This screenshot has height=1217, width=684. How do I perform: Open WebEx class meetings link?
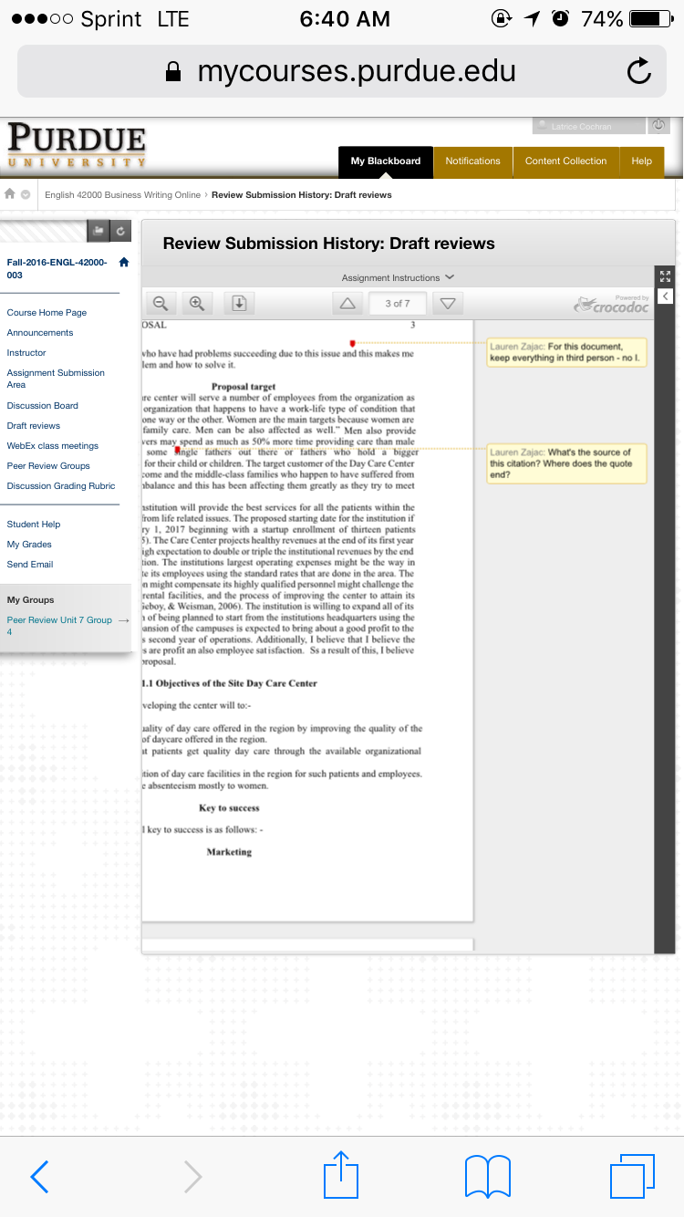tap(53, 446)
